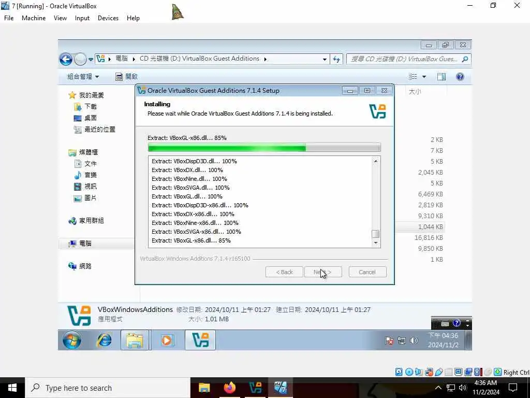Click the log scroll down arrow
Image resolution: width=530 pixels, height=398 pixels.
point(376,243)
